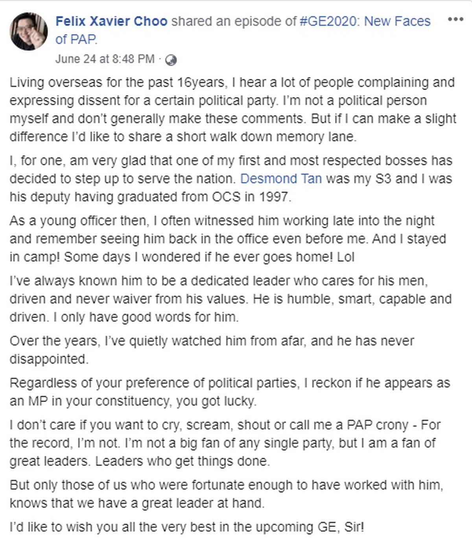The width and height of the screenshot is (472, 542).
Task: Click the paragraph starting "But only those"
Action: (x=226, y=494)
